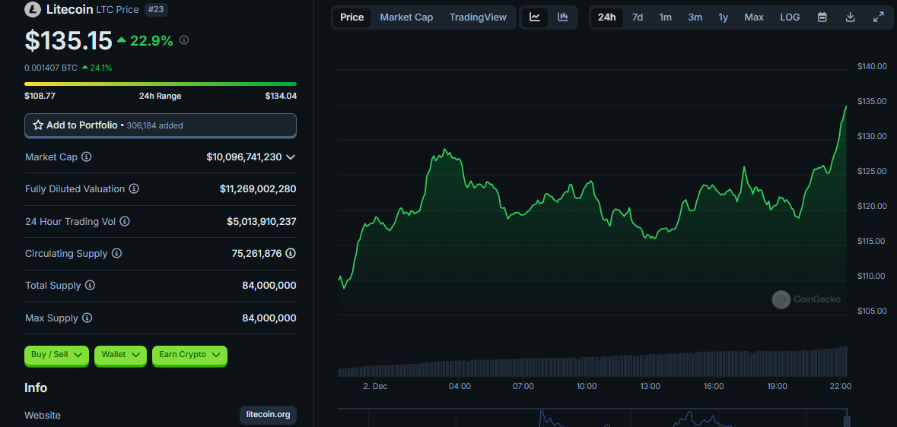The image size is (897, 427).
Task: Click the Litecoin logo icon
Action: click(x=31, y=9)
